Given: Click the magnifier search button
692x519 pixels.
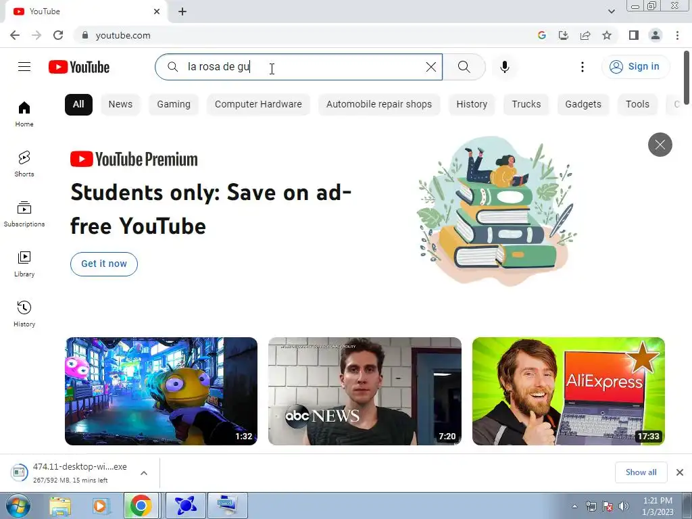Looking at the screenshot, I should pyautogui.click(x=464, y=67).
